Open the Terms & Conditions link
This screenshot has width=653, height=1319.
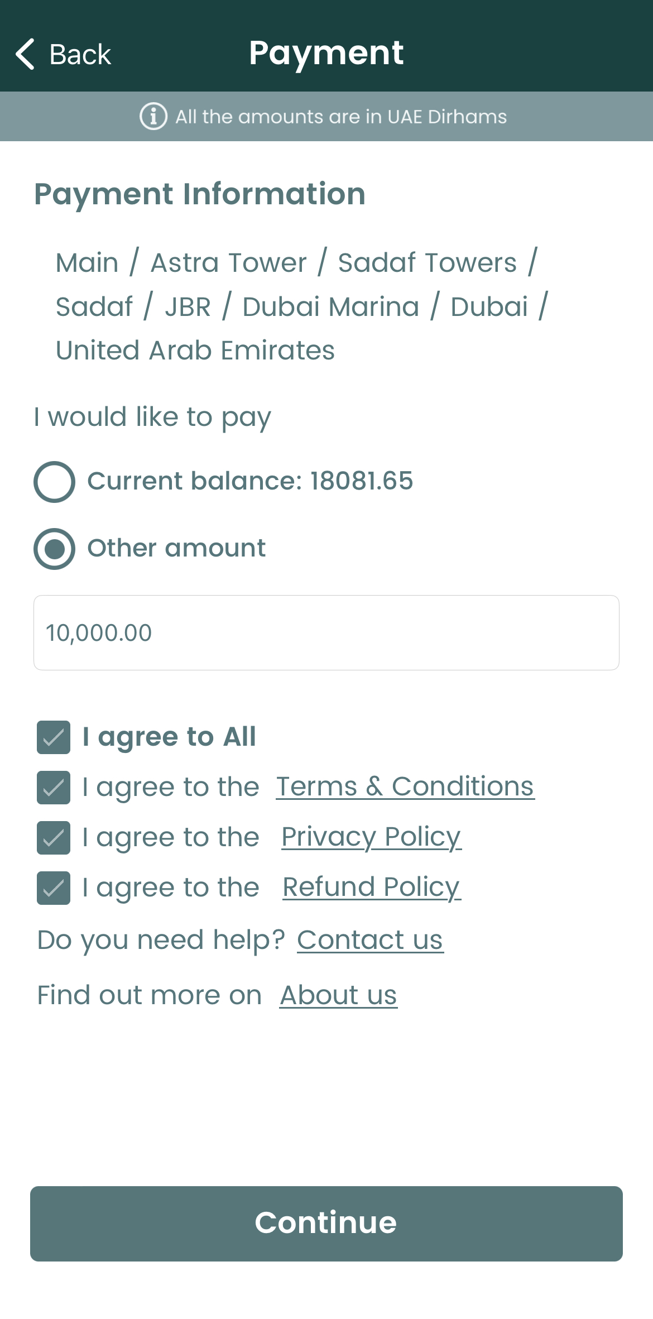405,786
